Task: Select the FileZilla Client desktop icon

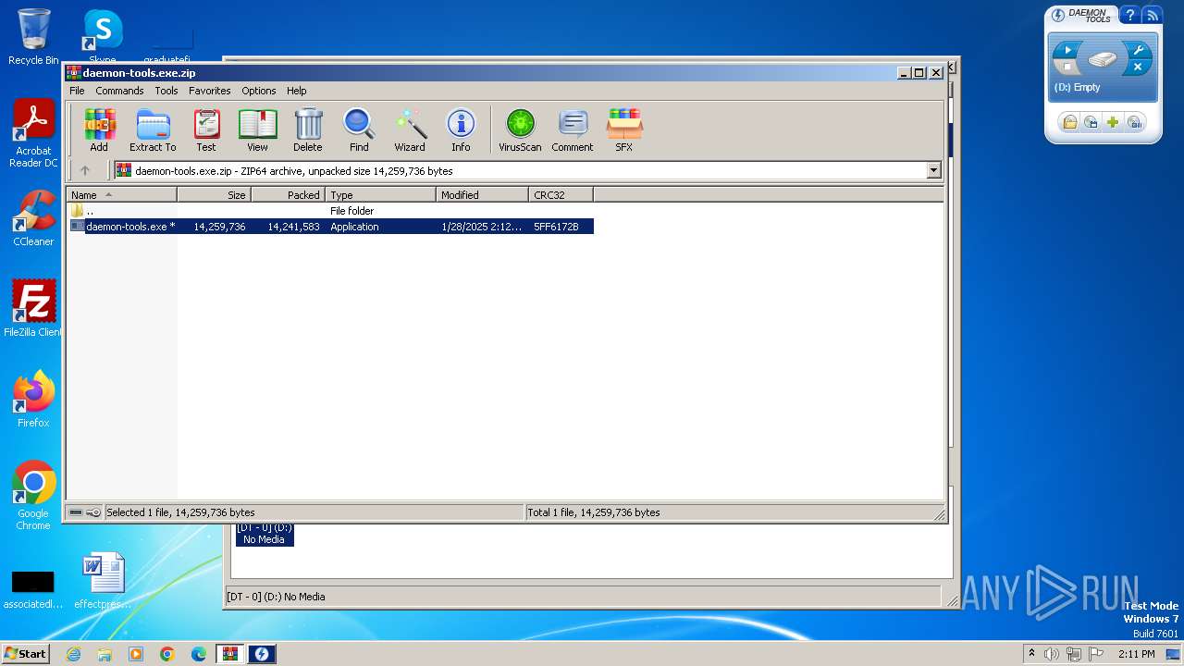Action: [x=33, y=308]
